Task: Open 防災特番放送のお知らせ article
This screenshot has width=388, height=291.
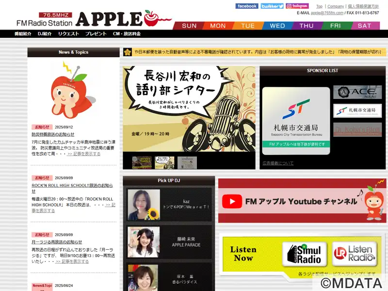Action: (x=53, y=134)
